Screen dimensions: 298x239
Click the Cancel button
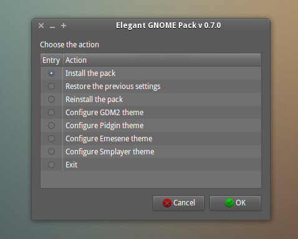(x=178, y=203)
